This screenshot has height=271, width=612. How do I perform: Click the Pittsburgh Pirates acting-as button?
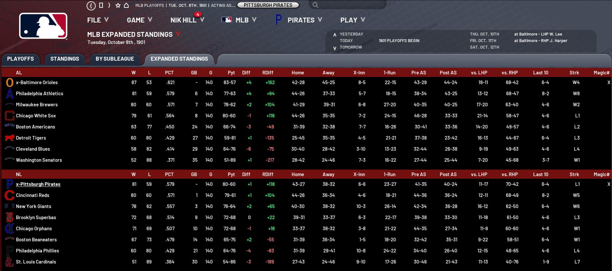pos(268,5)
